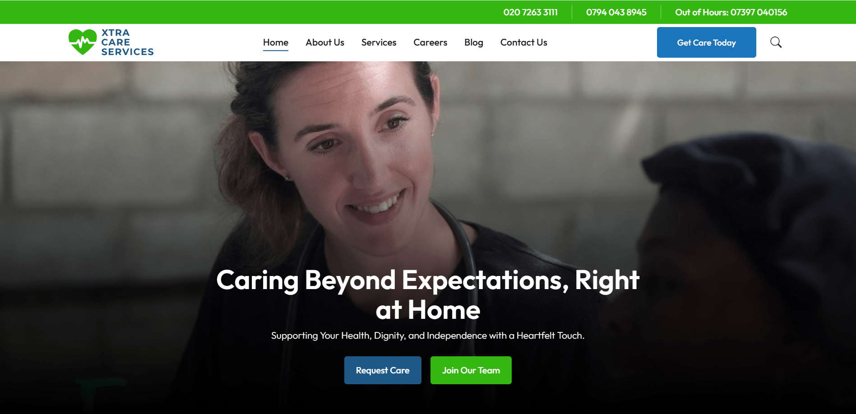Open the About Us page

point(325,42)
